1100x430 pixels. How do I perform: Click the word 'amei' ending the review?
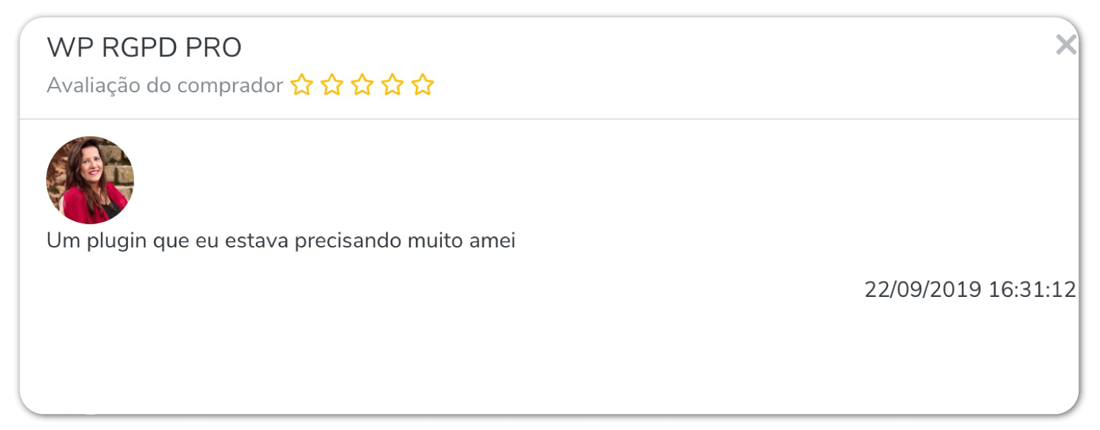coord(492,241)
